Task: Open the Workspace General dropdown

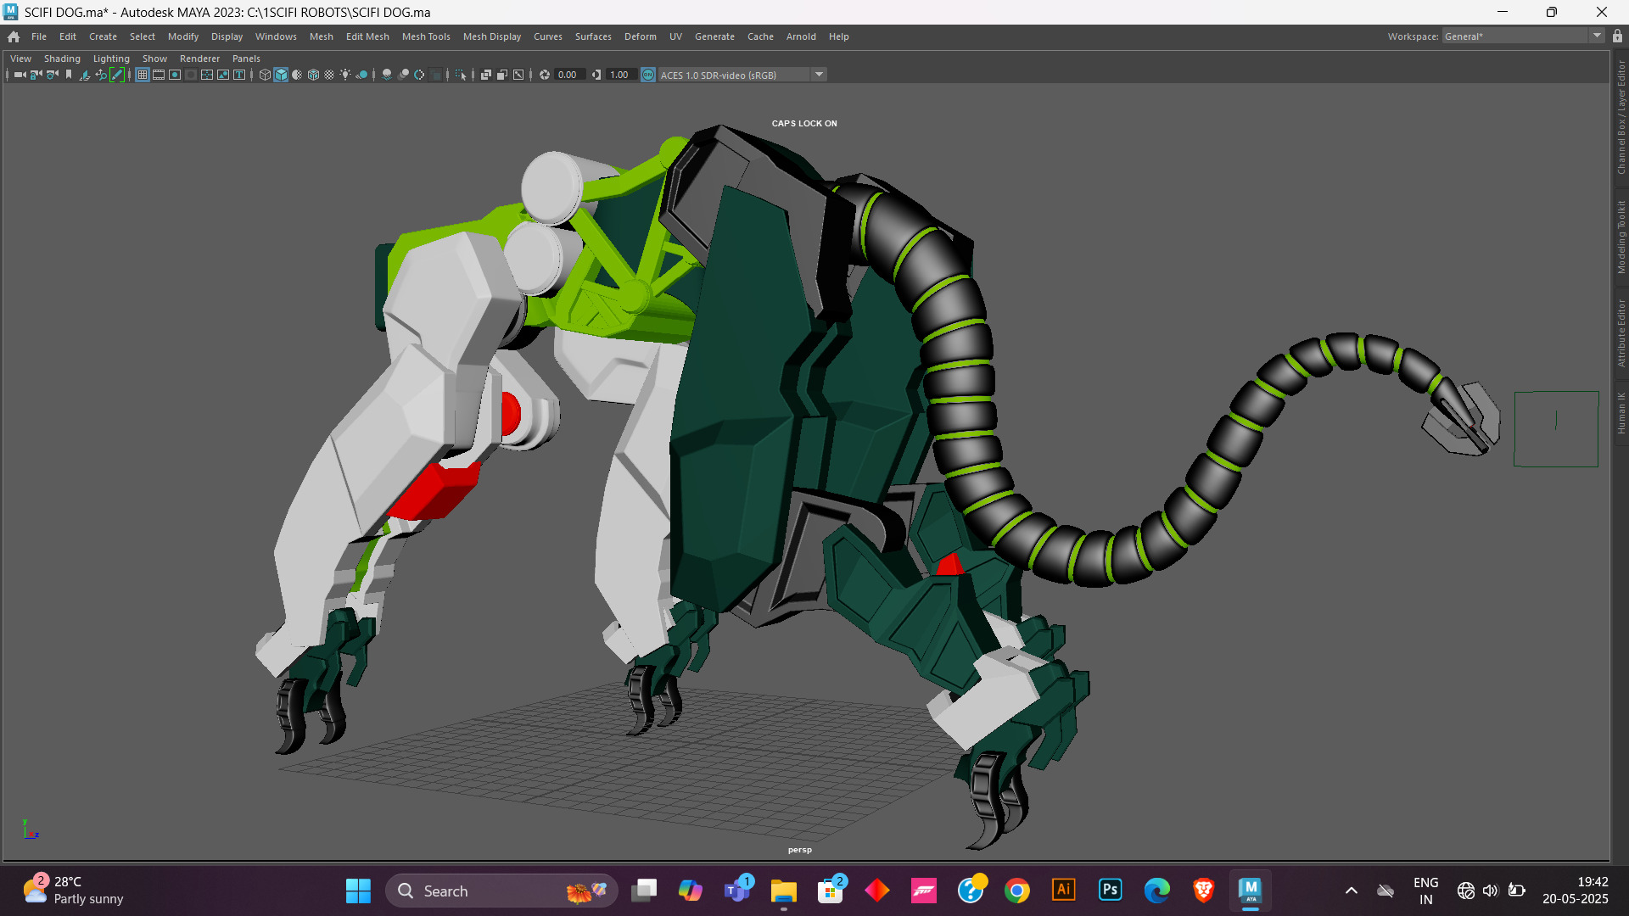Action: (1523, 36)
